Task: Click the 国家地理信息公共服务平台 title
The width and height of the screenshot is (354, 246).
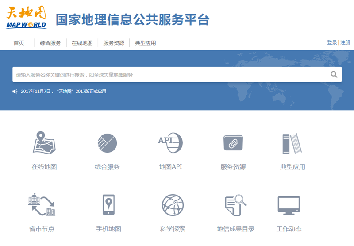Action: [133, 19]
